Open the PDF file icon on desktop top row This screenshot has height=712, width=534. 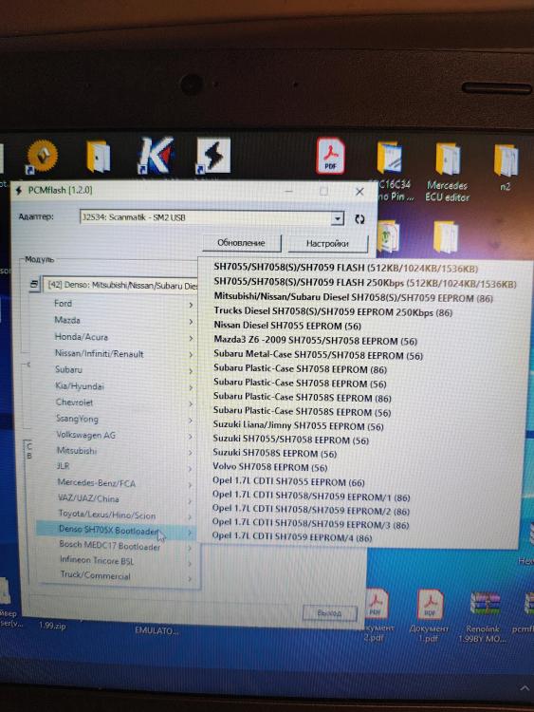coord(331,156)
